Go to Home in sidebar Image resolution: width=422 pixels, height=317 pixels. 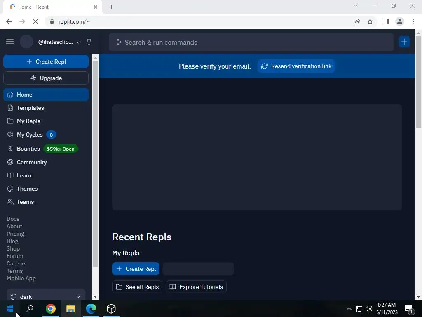46,95
